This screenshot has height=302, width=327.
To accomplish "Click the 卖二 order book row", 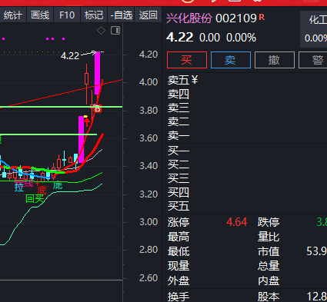I will (x=245, y=121).
